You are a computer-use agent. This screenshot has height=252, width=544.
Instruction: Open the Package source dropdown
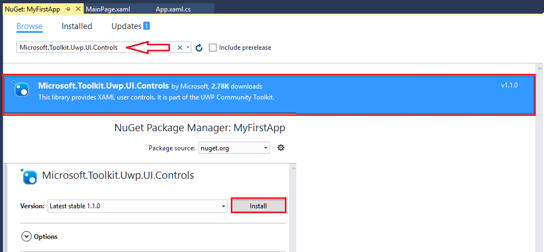[x=266, y=148]
